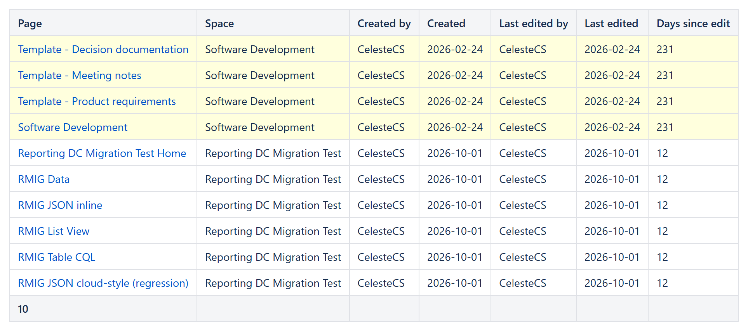Image resolution: width=748 pixels, height=331 pixels.
Task: Open the Template - Meeting notes page
Action: [x=80, y=75]
